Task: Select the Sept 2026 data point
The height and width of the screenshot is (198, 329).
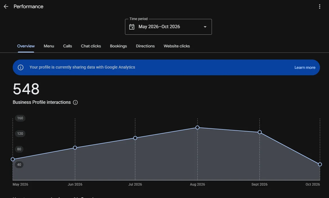Action: [x=260, y=132]
